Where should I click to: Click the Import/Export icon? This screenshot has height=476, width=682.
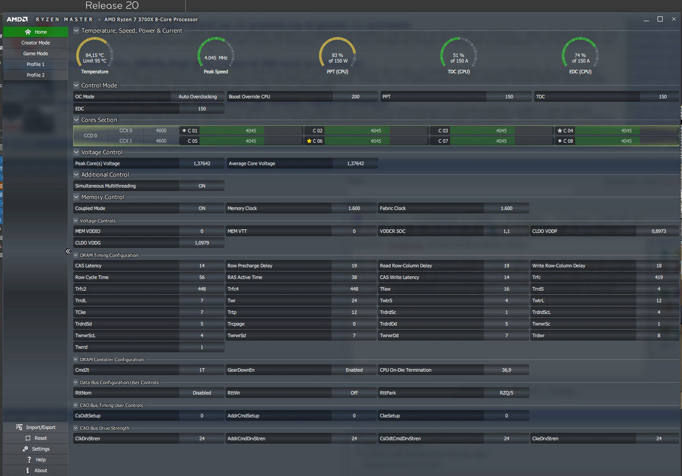[19, 427]
